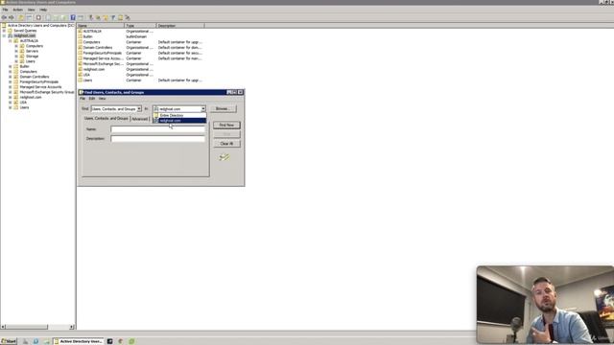Click the blue Help icon in toolbar
614x345 pixels.
[73, 17]
